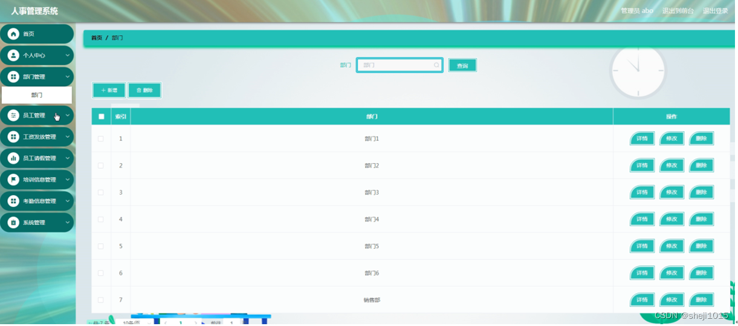This screenshot has width=738, height=326.
Task: Click 删除 for row 部门4
Action: coord(701,219)
